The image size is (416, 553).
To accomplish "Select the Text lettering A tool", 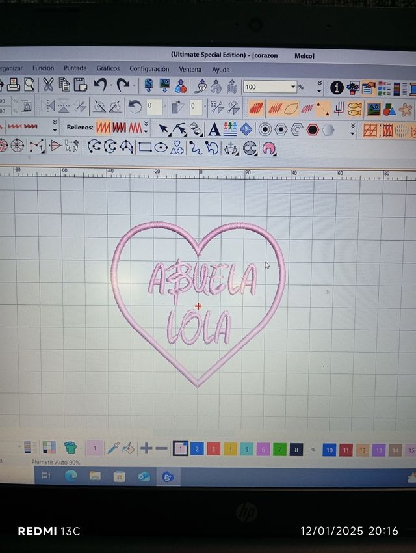I will [214, 129].
